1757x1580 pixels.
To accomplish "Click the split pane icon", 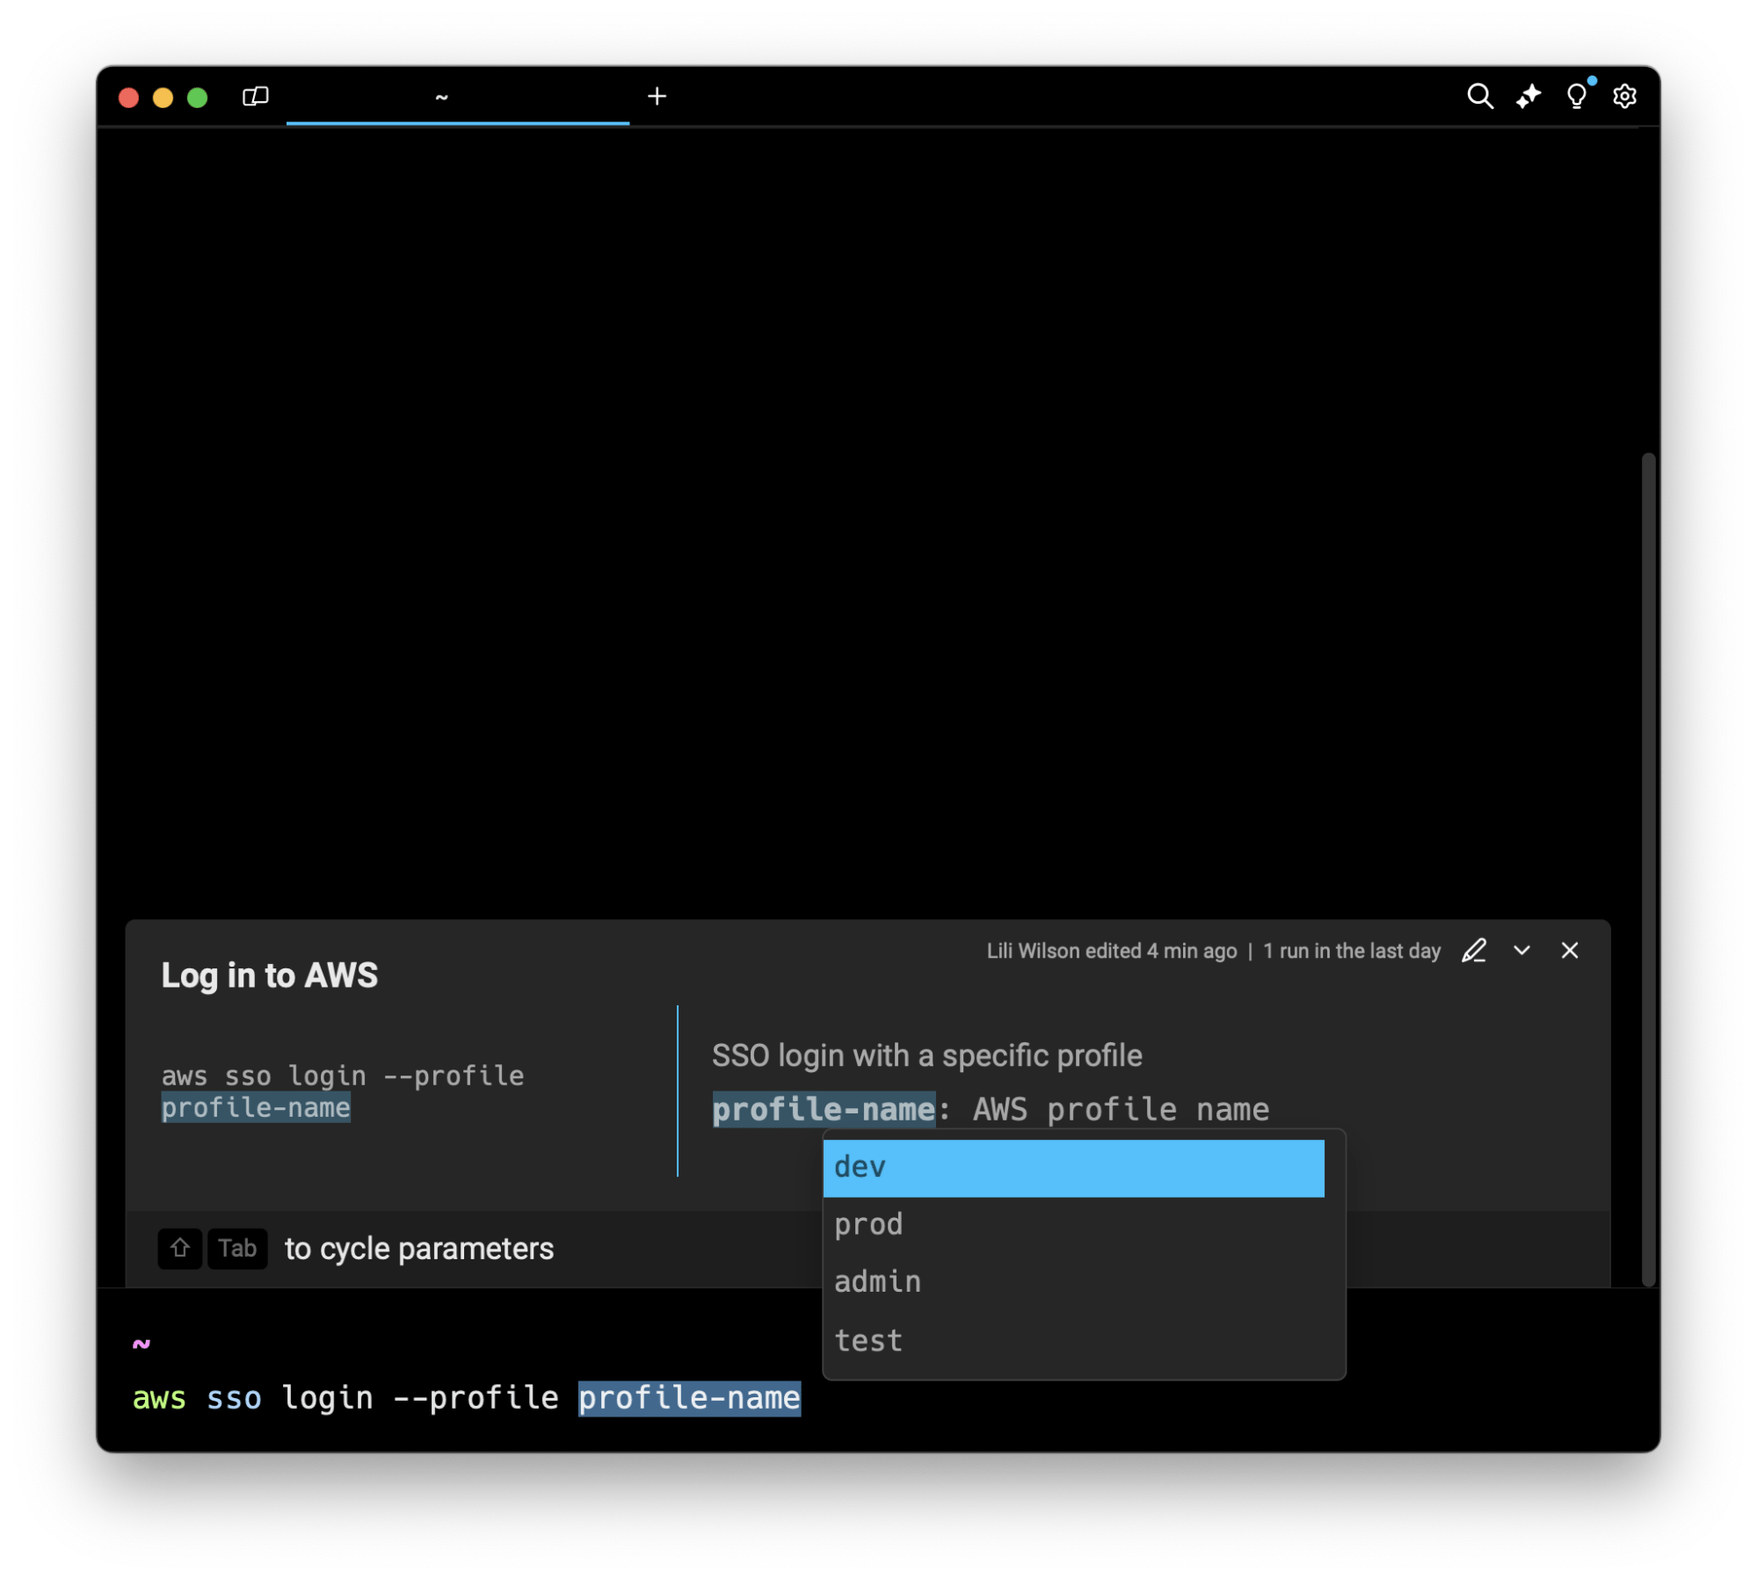I will point(255,96).
